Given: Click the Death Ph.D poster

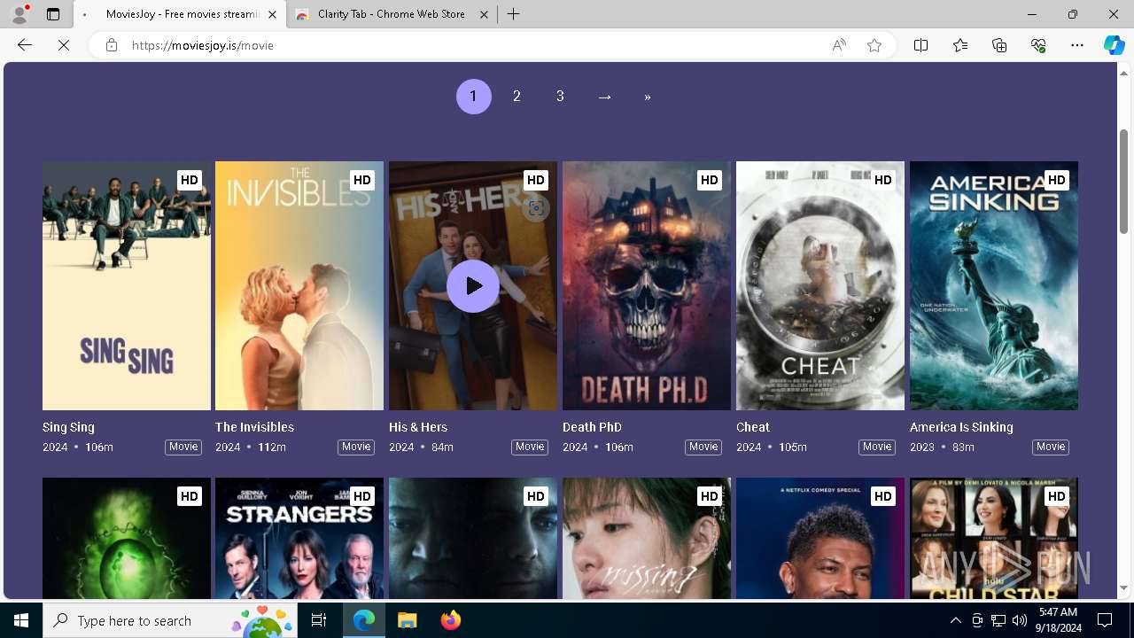Looking at the screenshot, I should pyautogui.click(x=647, y=285).
